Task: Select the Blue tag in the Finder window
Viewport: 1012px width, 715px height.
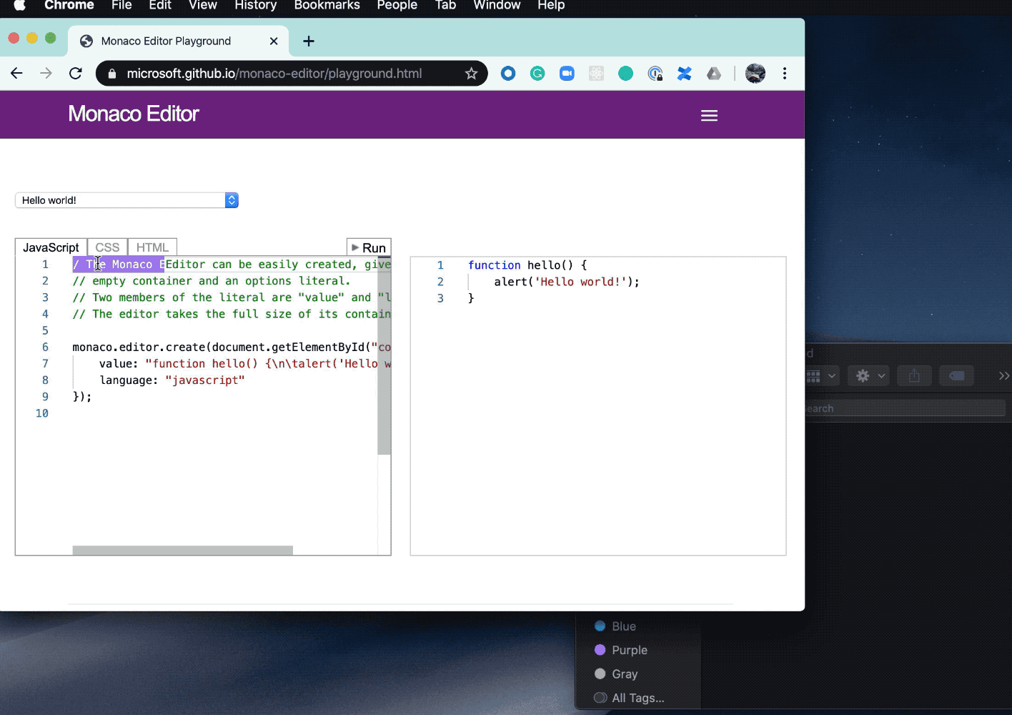Action: [615, 626]
